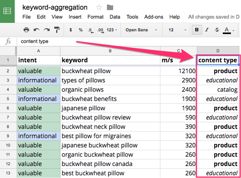The width and height of the screenshot is (241, 178).
Task: Select the paint format roller
Action: pos(57,30)
